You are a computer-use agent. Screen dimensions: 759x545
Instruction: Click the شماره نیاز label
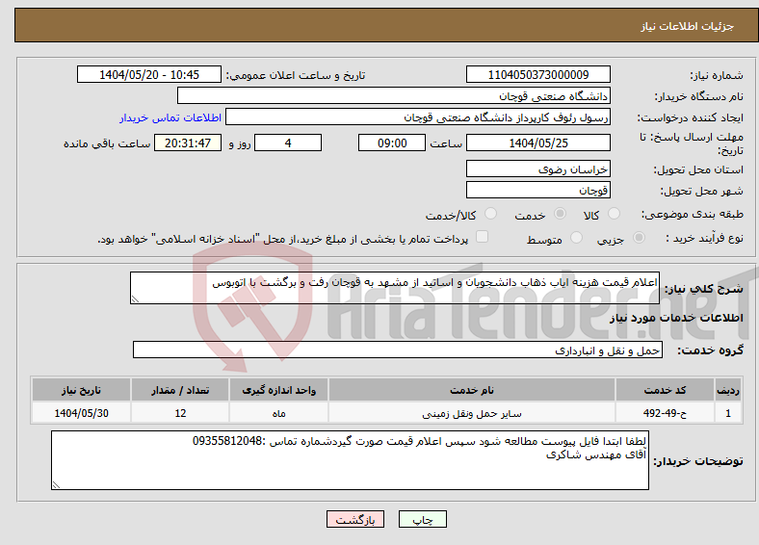pos(717,75)
